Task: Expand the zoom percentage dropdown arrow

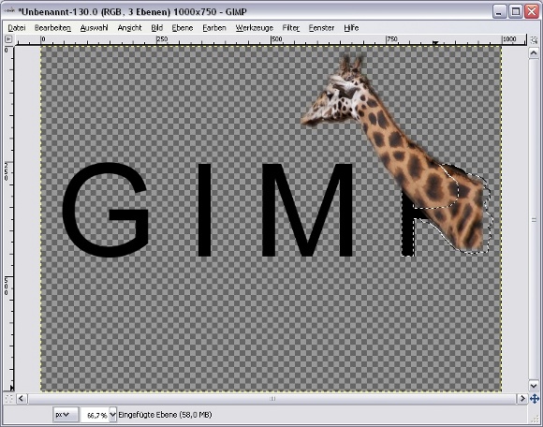Action: pyautogui.click(x=113, y=415)
